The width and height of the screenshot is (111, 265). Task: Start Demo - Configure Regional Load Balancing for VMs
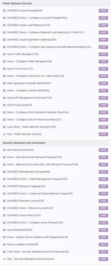click(x=103, y=32)
